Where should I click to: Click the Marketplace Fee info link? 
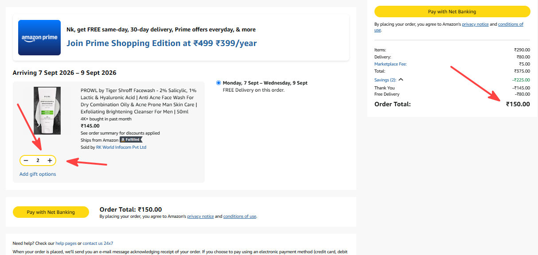coord(390,64)
